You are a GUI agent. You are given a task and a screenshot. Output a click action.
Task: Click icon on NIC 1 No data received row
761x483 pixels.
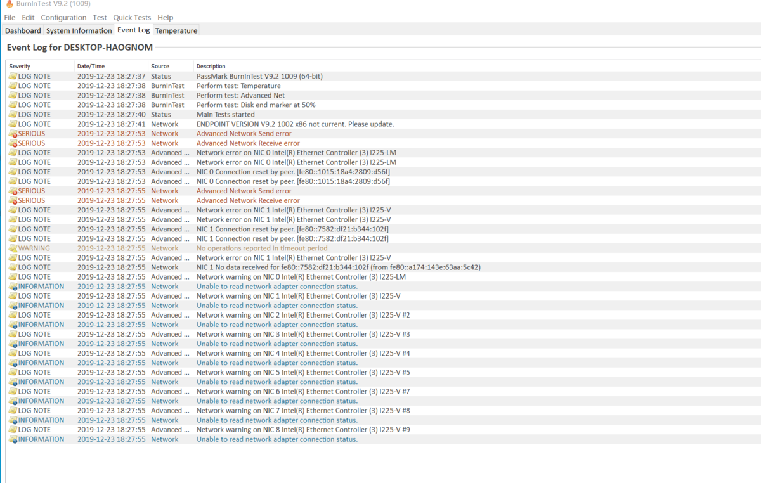[x=13, y=267]
